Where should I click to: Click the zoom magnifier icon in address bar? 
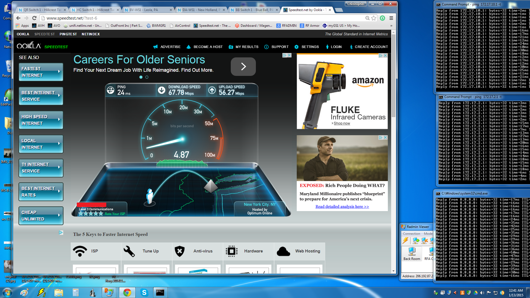pyautogui.click(x=367, y=18)
